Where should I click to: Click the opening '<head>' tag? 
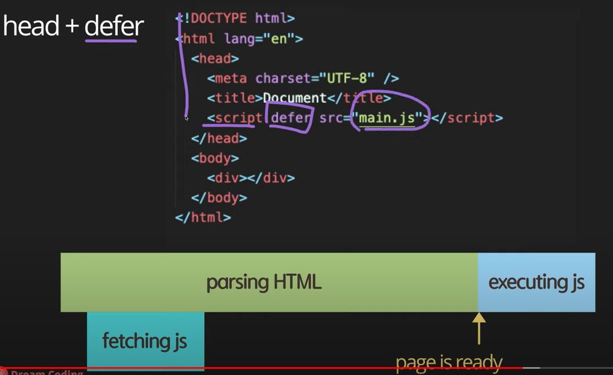coord(215,59)
